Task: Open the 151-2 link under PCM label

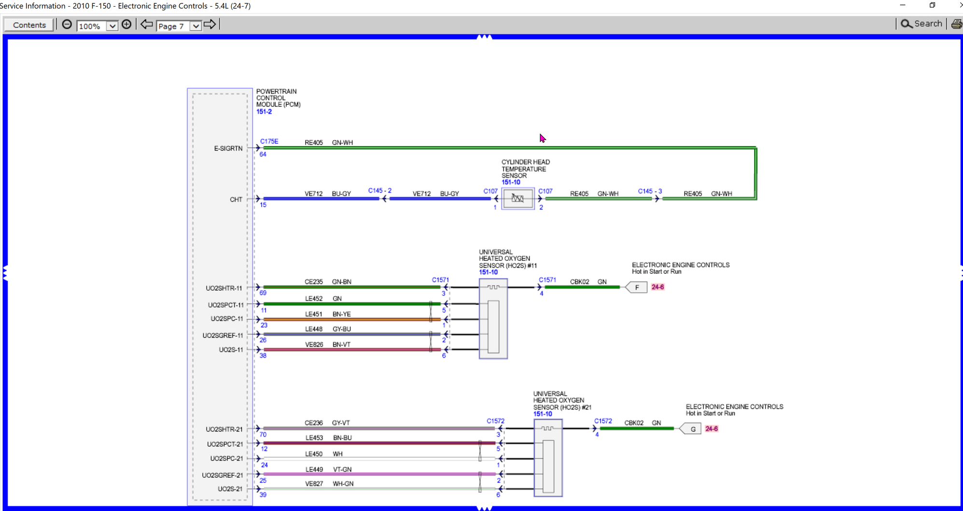Action: click(x=264, y=112)
